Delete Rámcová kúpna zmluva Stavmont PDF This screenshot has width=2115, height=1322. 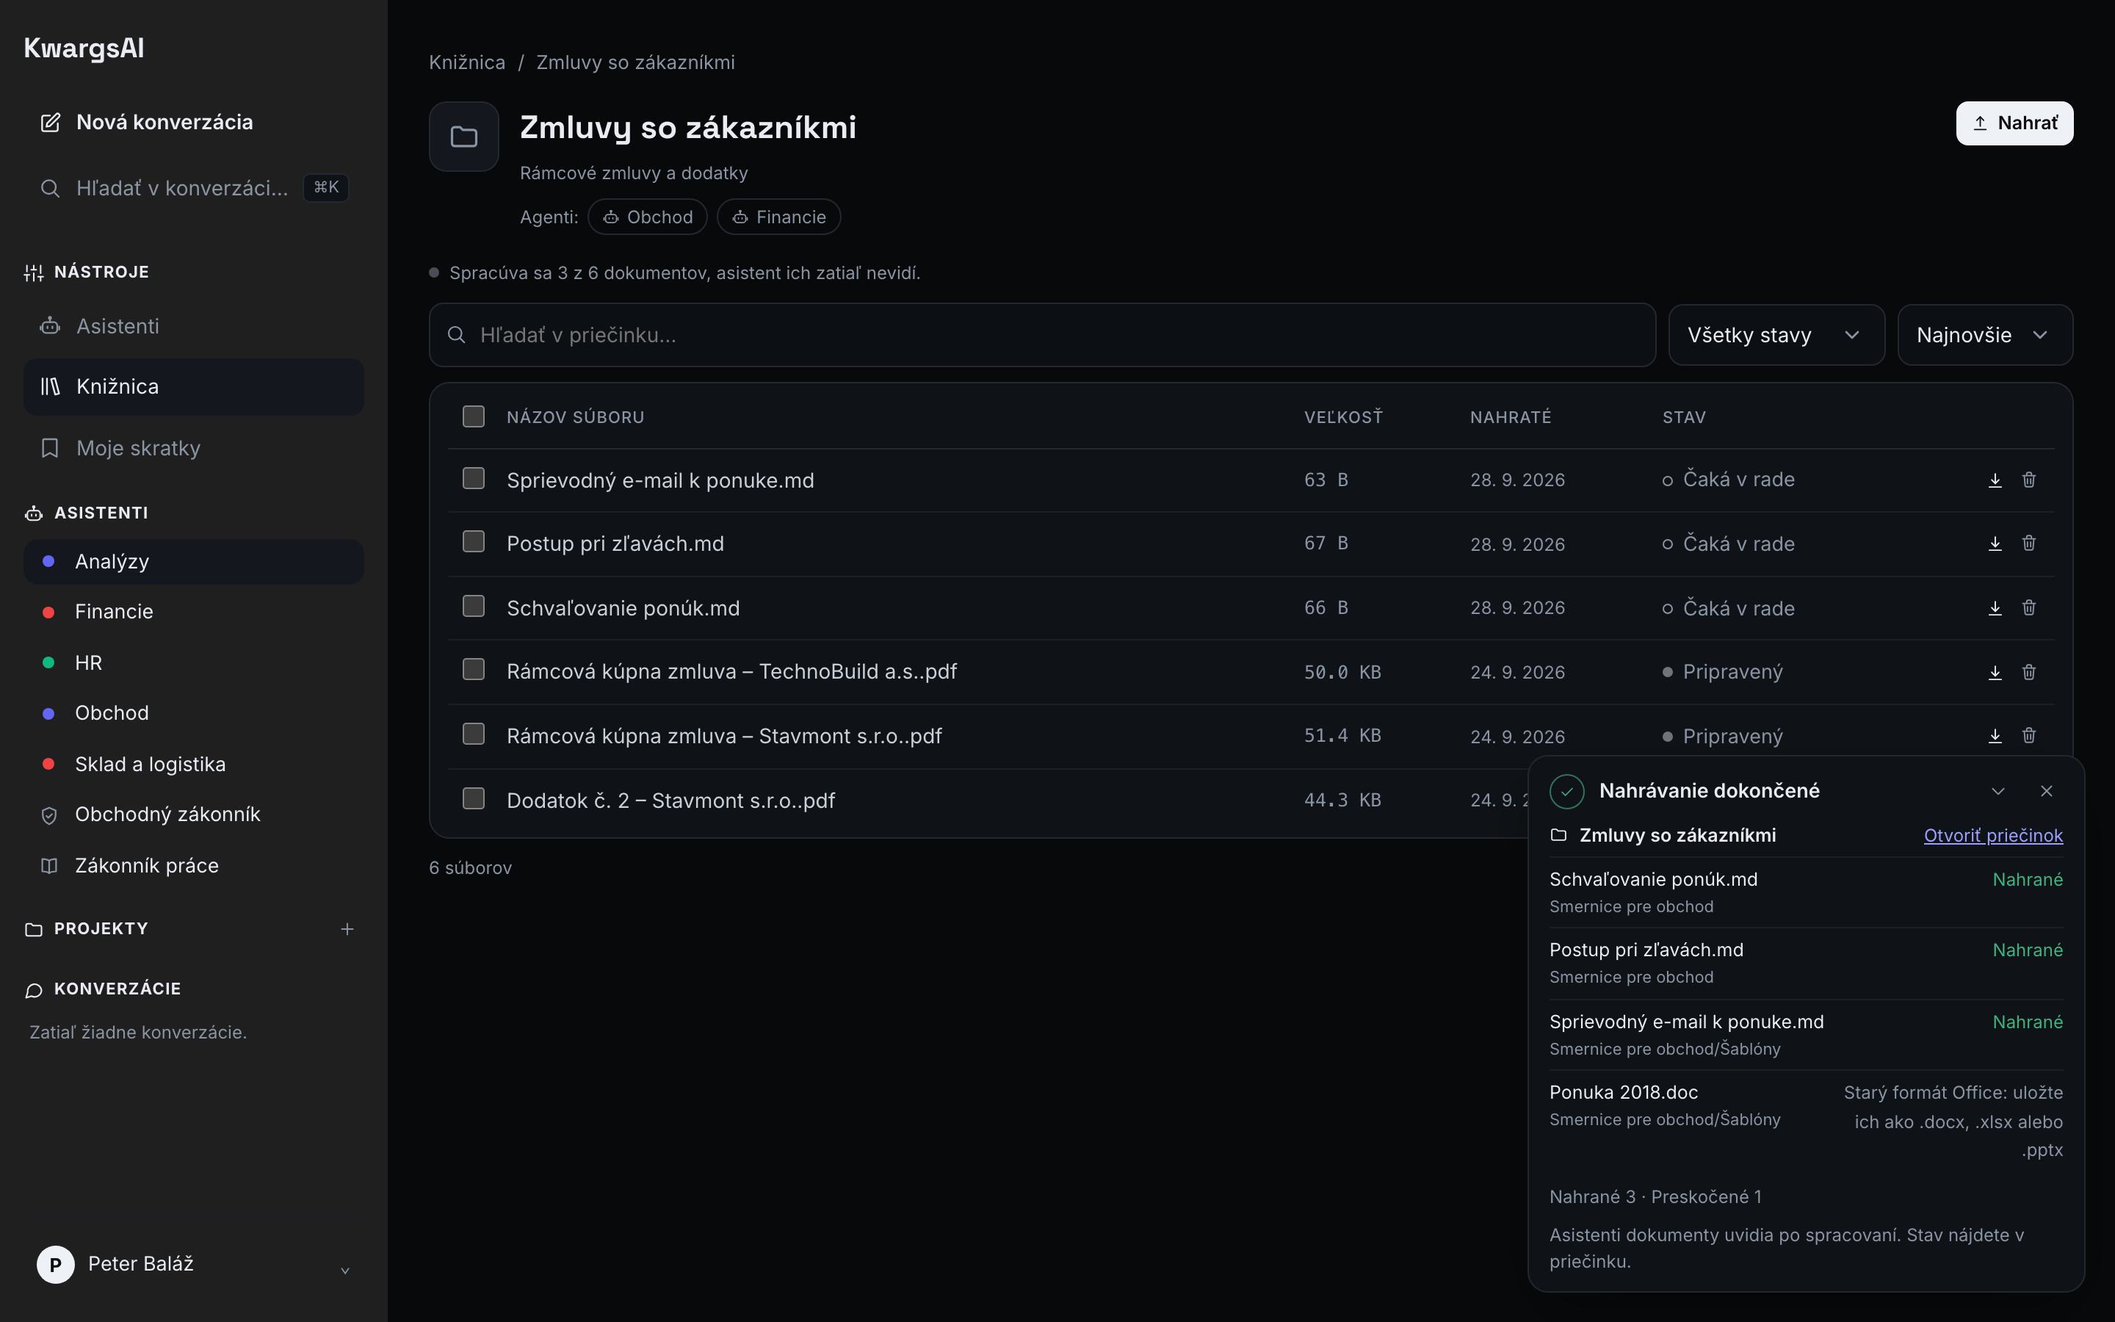coord(2028,736)
